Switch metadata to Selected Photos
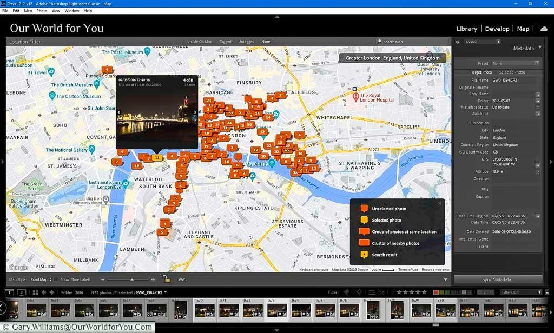Image resolution: width=554 pixels, height=333 pixels. click(512, 72)
